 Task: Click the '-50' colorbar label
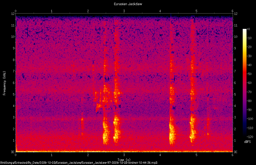pyautogui.click(x=249, y=74)
